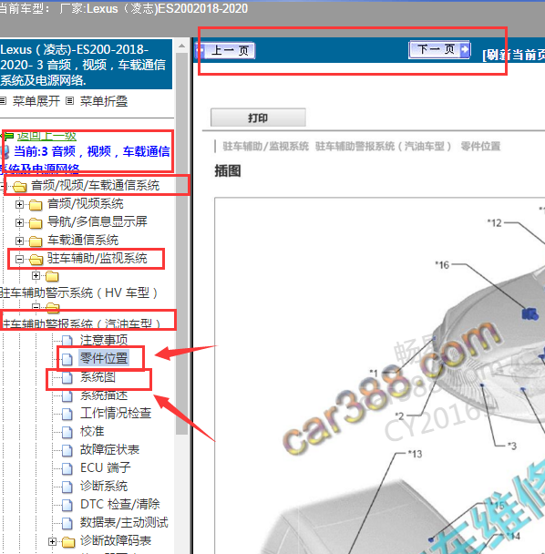545x554 pixels.
Task: Click the 诊断系统 document icon
Action: (67, 487)
